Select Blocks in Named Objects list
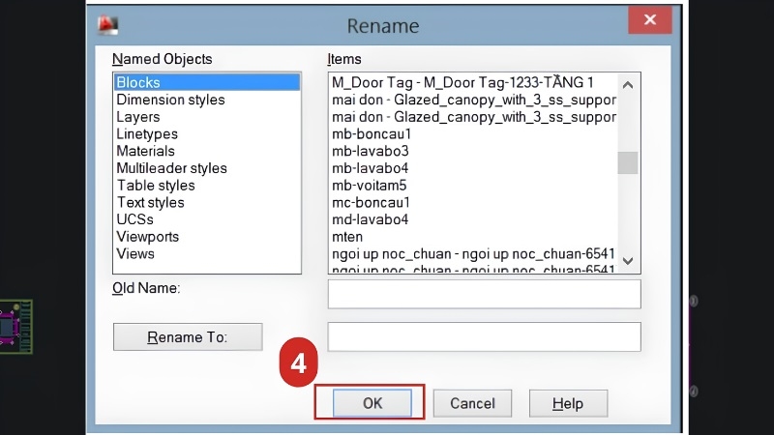 click(207, 82)
